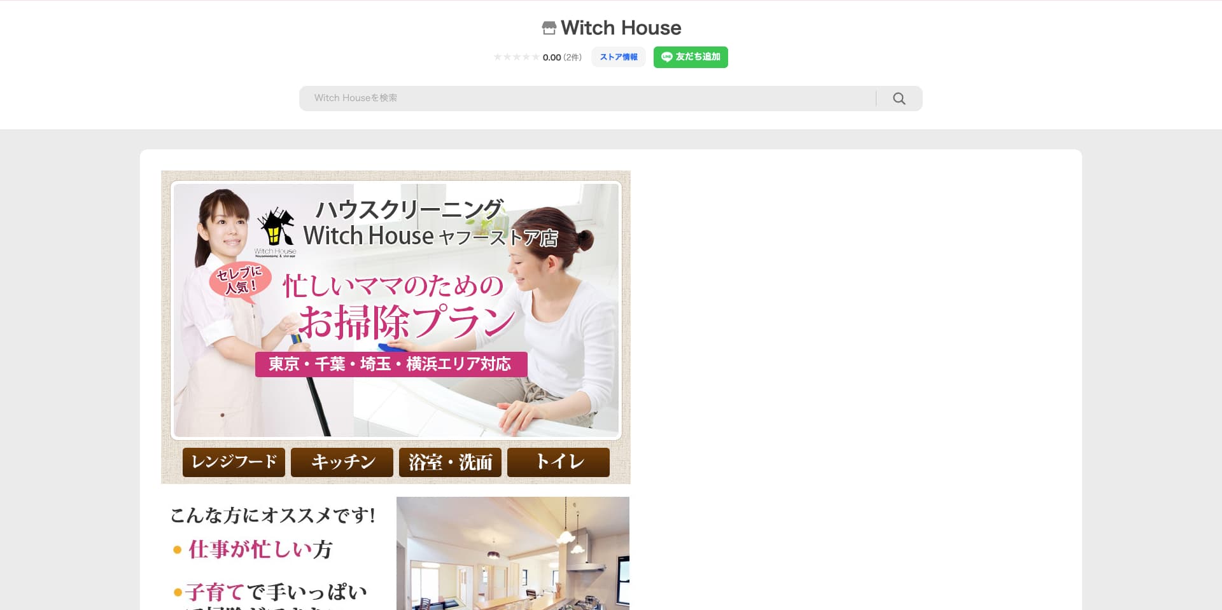Open the 浴室・洗面 category button
Screen dimensions: 1222x610
[450, 462]
